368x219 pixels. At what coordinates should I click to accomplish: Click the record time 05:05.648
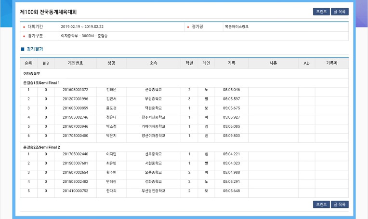231,191
